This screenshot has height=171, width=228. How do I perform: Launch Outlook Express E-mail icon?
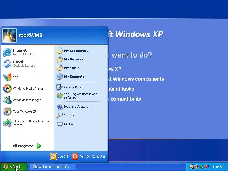[x=7, y=64]
